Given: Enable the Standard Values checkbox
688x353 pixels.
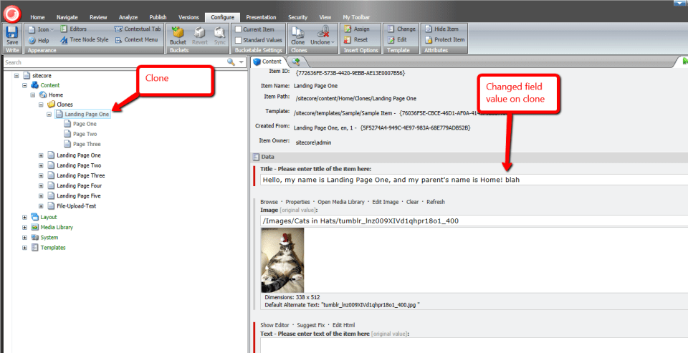Looking at the screenshot, I should pyautogui.click(x=239, y=40).
